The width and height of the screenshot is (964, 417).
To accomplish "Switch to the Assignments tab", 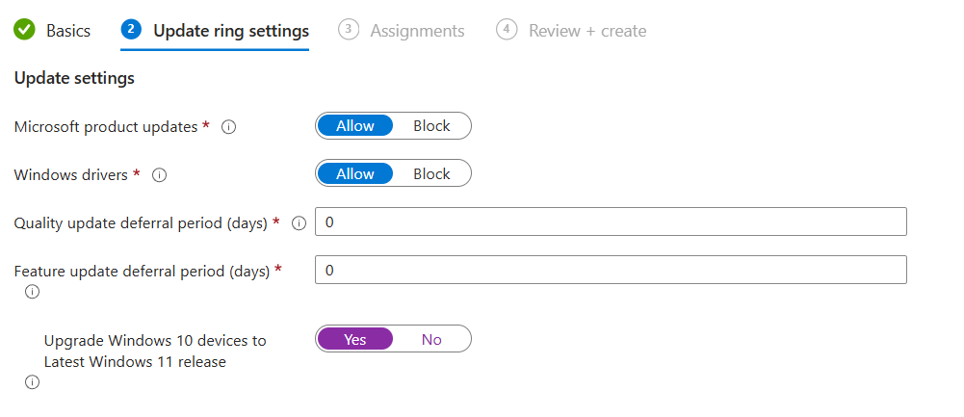I will [417, 31].
